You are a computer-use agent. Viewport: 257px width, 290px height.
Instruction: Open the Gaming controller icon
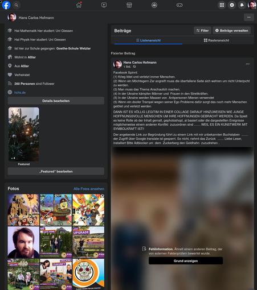pos(180,5)
